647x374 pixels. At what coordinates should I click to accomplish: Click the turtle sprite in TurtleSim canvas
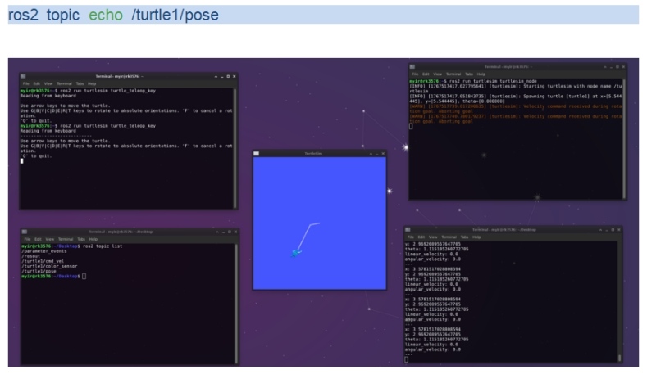296,253
